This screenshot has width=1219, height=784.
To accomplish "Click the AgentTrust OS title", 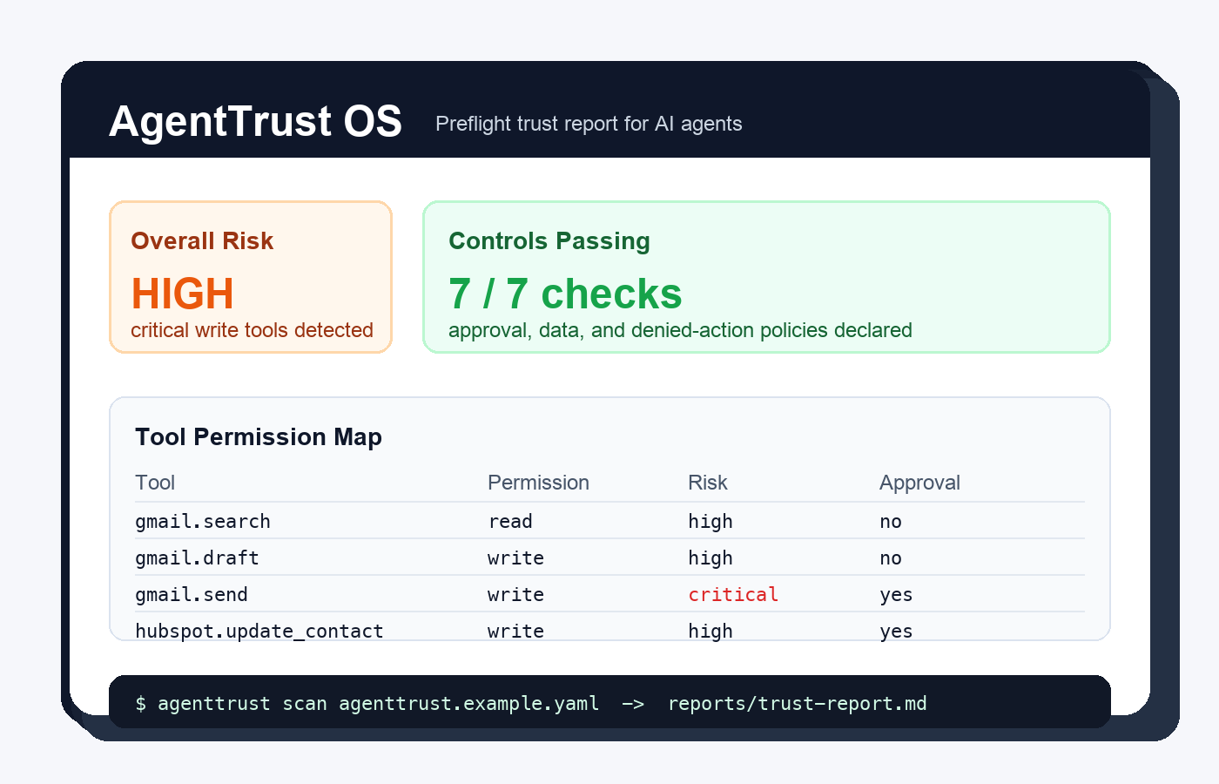I will pos(255,121).
